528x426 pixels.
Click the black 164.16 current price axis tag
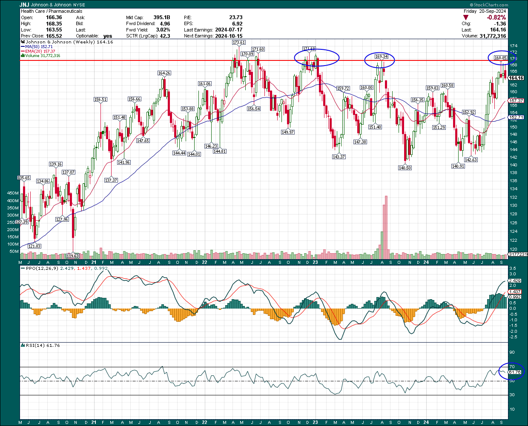point(517,78)
